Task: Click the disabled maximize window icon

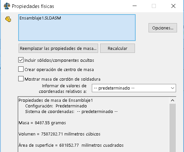Action: 154,6
